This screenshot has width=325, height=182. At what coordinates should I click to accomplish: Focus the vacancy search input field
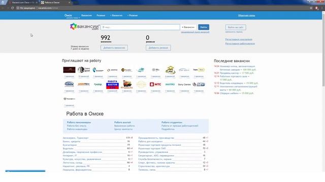140,27
